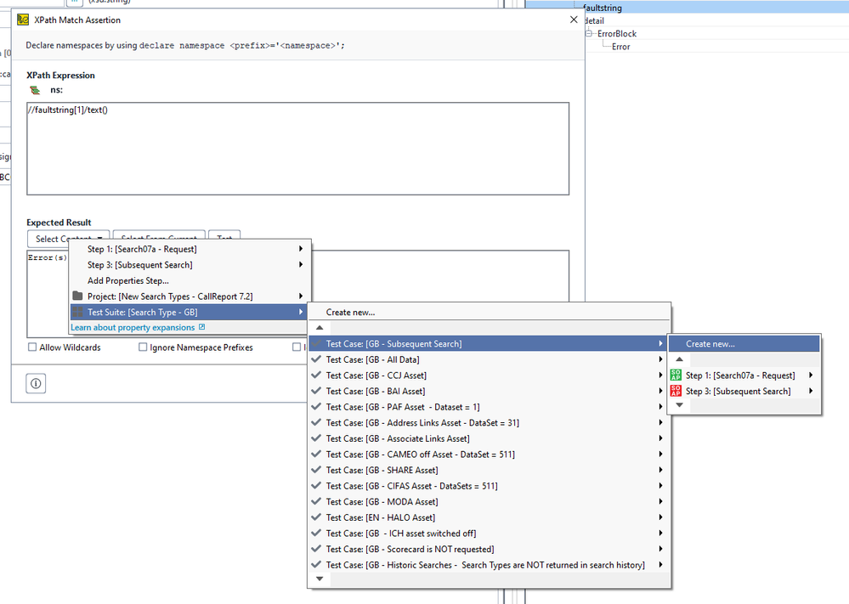Expand submenu arrow of Test Suite Search Type - GB

pos(301,312)
